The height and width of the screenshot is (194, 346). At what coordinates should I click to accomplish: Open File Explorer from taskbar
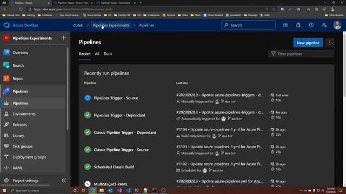[x=102, y=190]
